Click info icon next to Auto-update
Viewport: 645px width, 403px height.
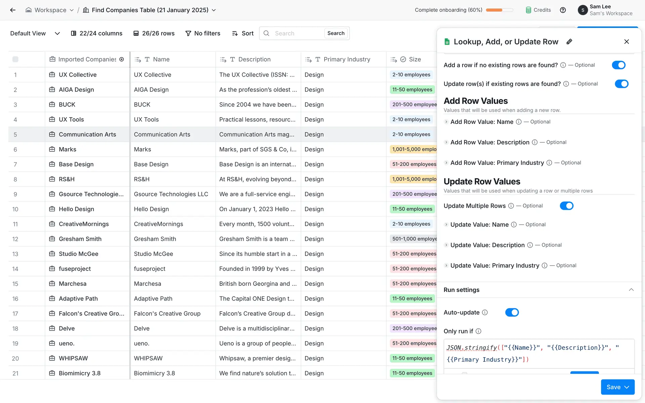click(485, 312)
